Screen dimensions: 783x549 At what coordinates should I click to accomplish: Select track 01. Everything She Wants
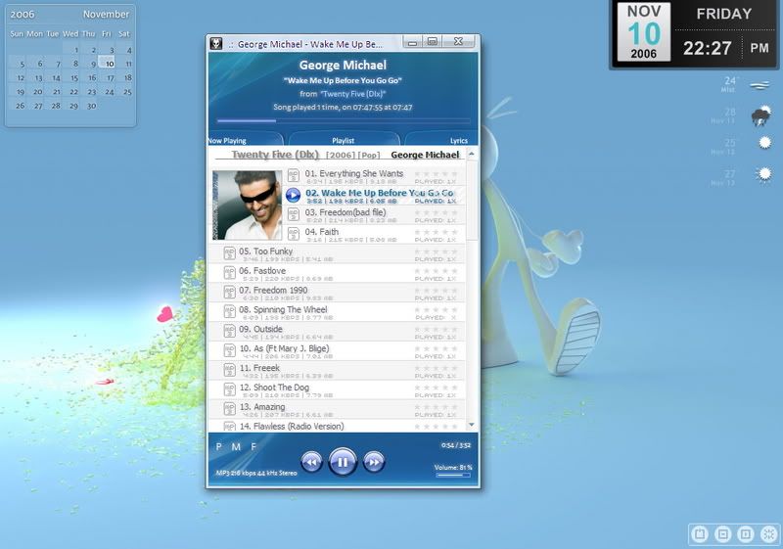click(x=354, y=173)
